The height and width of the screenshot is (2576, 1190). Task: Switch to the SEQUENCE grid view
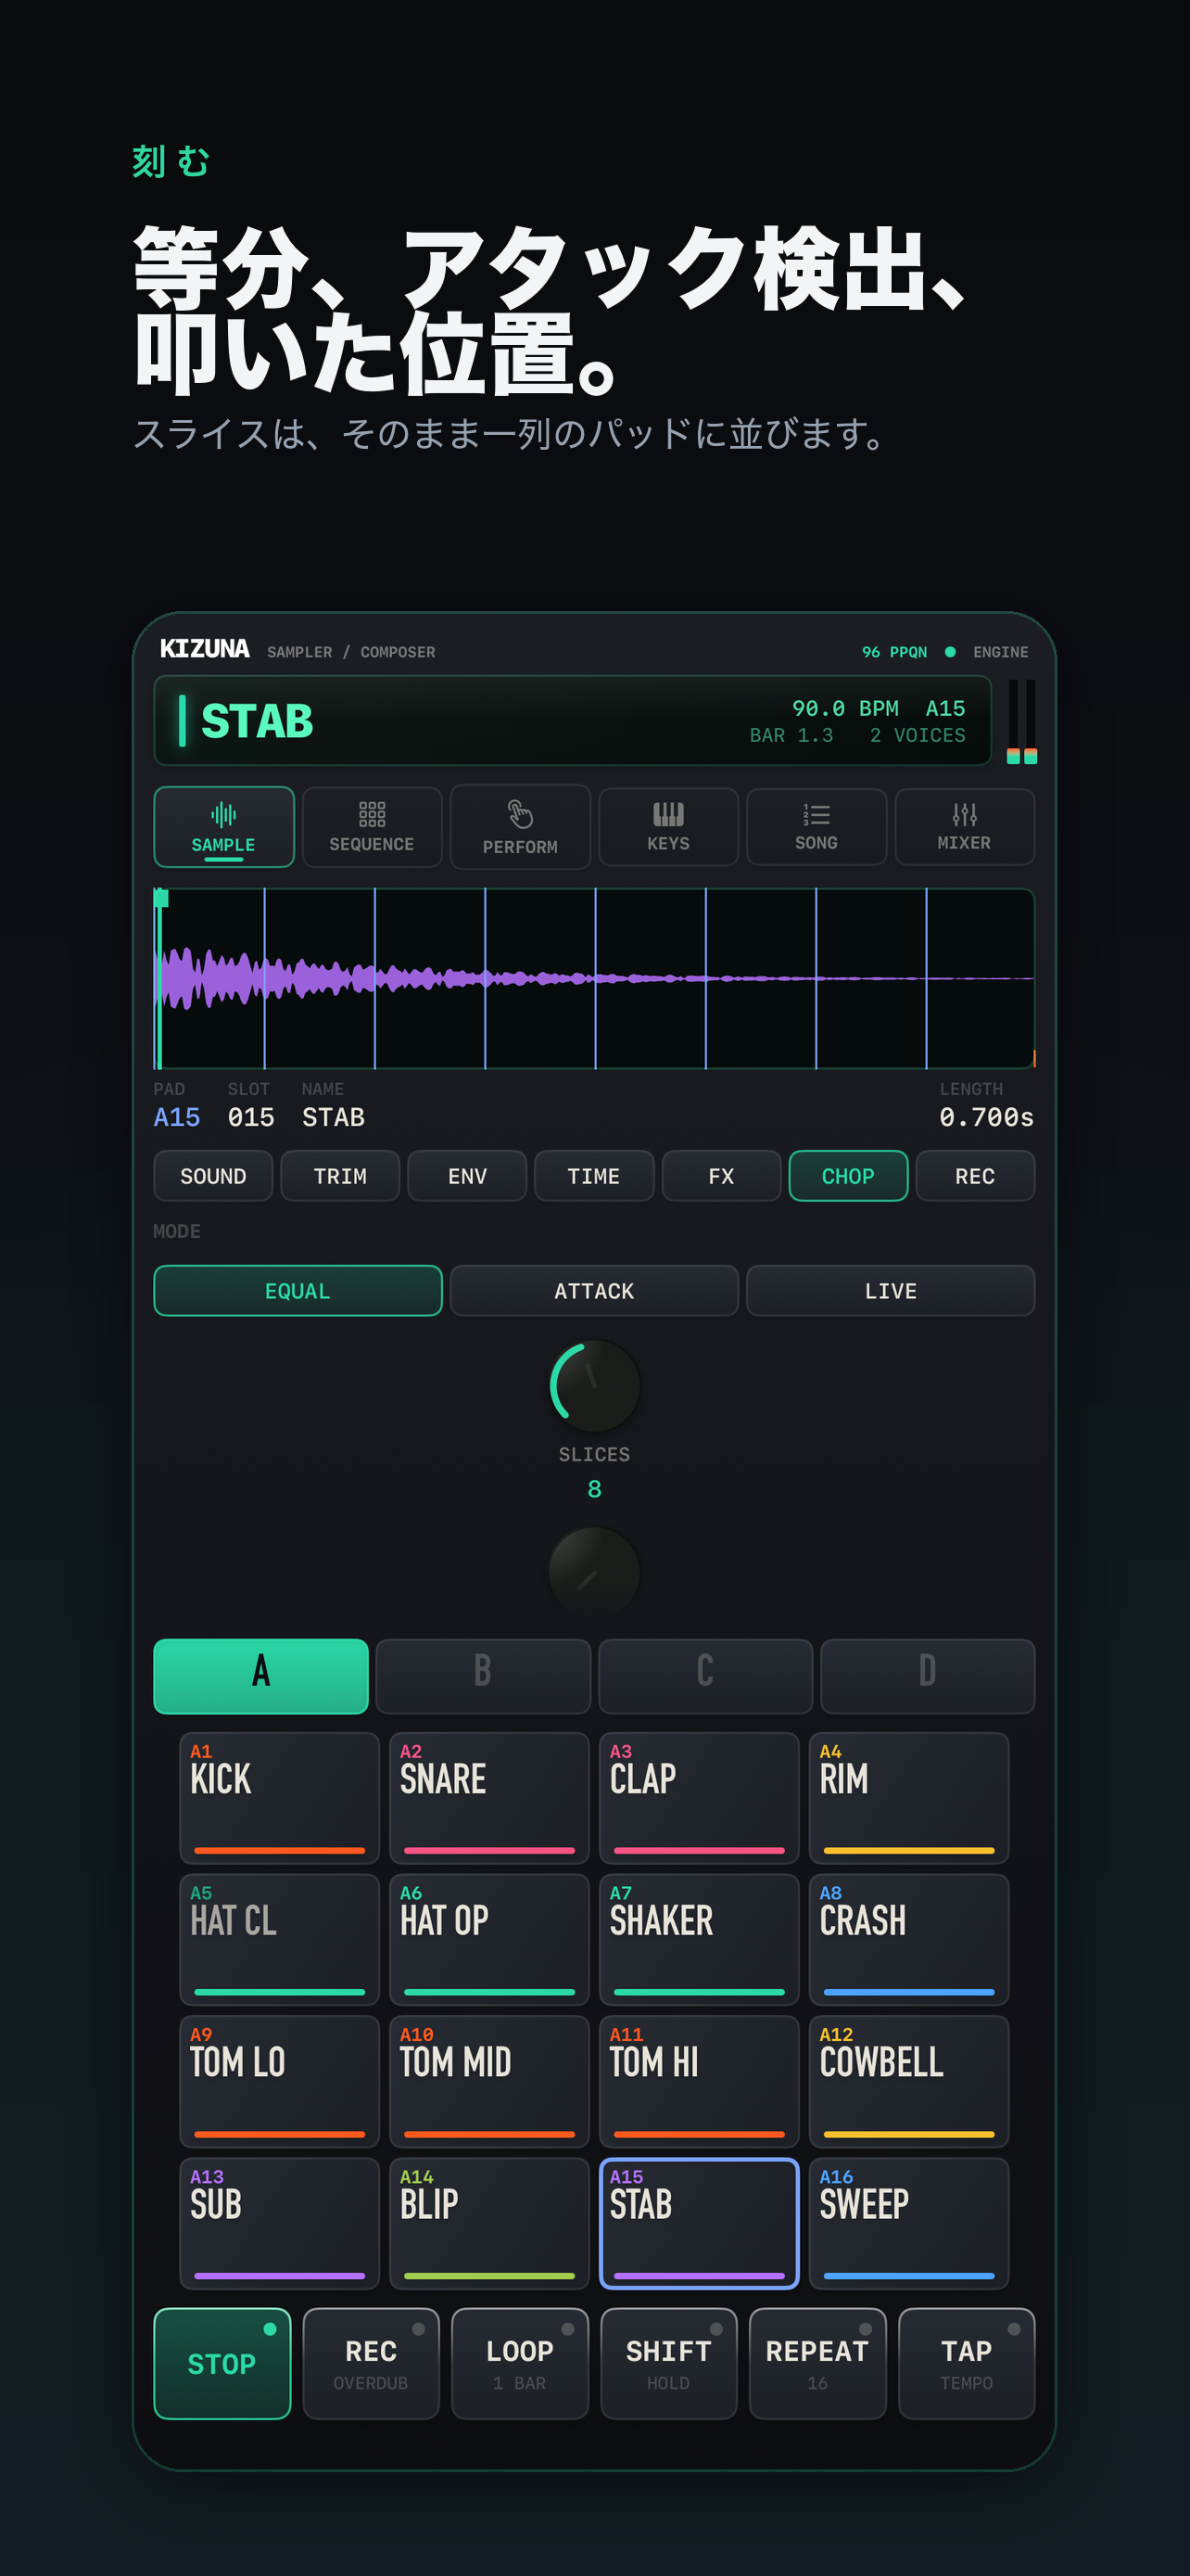[372, 826]
